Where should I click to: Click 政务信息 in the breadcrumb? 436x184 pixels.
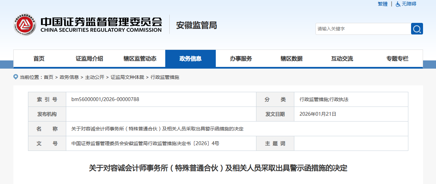69,77
